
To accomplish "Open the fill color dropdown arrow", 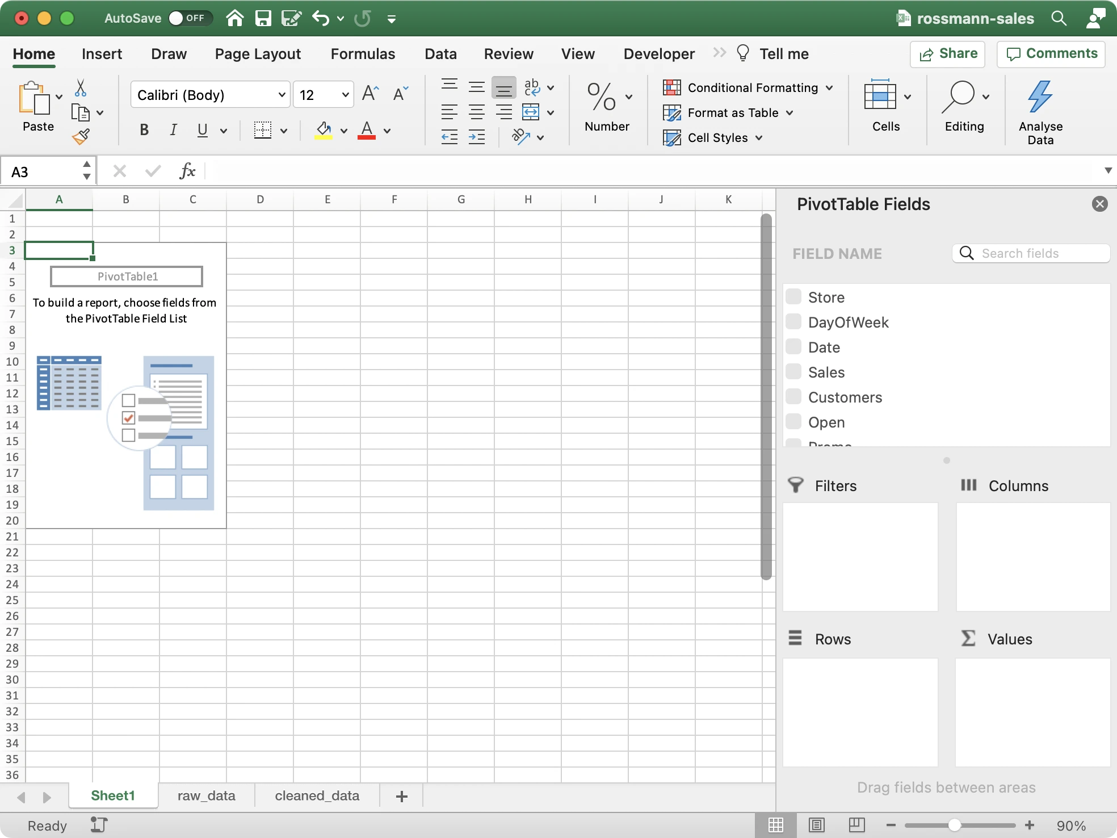I will [344, 131].
